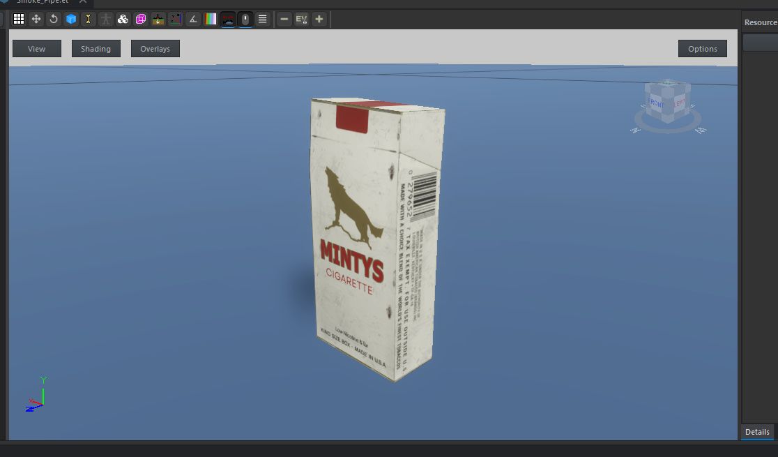The image size is (778, 457).
Task: Open the Shading dropdown menu
Action: (96, 49)
